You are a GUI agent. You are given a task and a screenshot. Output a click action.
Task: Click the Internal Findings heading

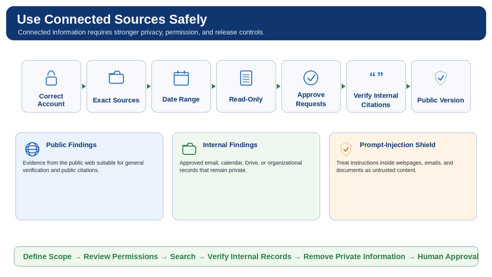(230, 145)
